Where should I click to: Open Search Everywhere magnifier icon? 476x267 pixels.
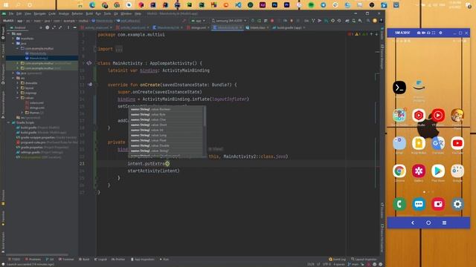tap(368, 21)
